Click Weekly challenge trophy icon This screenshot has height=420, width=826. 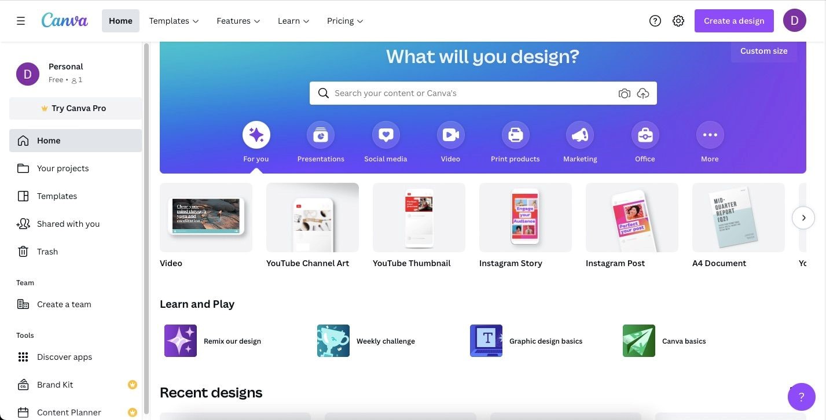point(333,341)
